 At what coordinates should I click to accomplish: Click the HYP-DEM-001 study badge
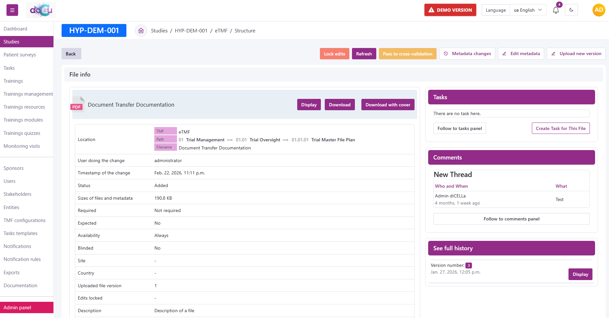coord(94,30)
